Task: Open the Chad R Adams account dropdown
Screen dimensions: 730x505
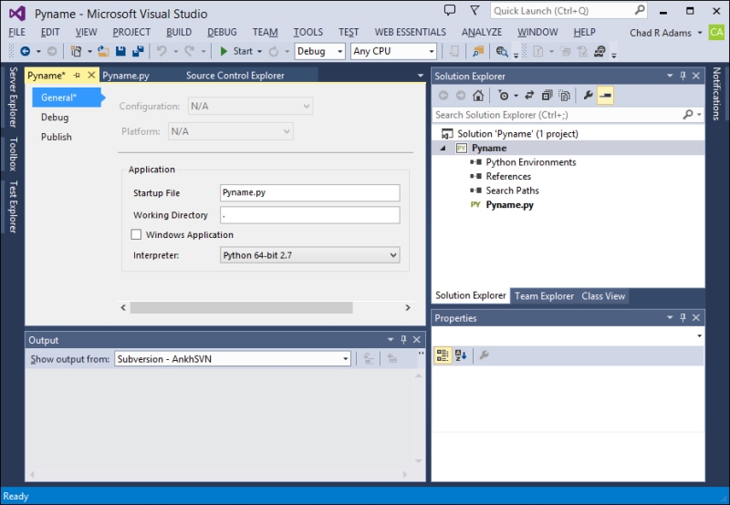Action: [x=699, y=33]
